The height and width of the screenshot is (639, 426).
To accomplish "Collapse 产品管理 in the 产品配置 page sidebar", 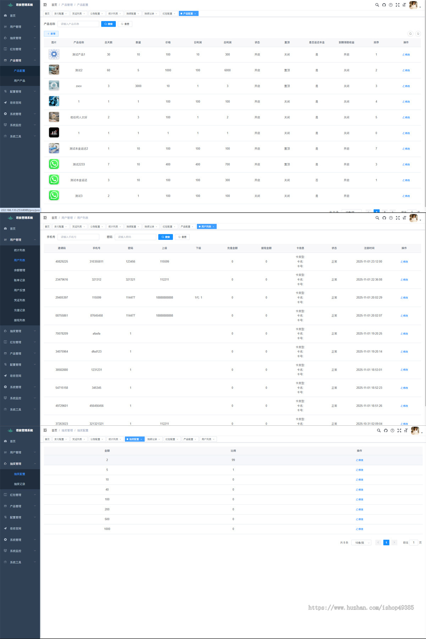I will click(20, 60).
